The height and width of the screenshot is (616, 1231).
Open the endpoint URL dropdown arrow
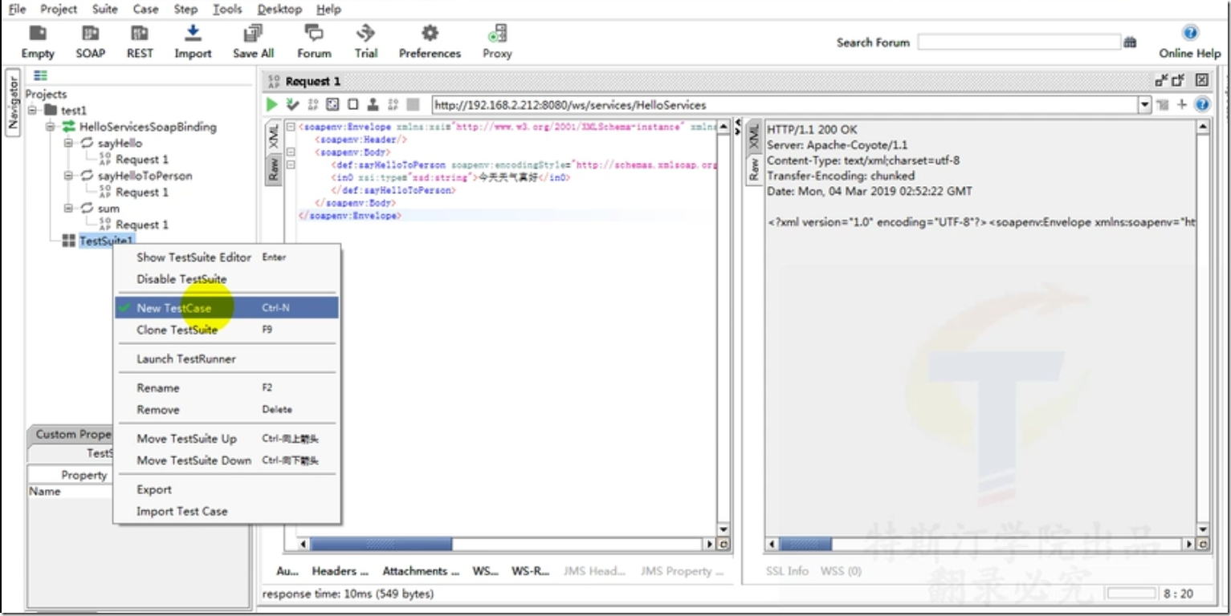1144,104
